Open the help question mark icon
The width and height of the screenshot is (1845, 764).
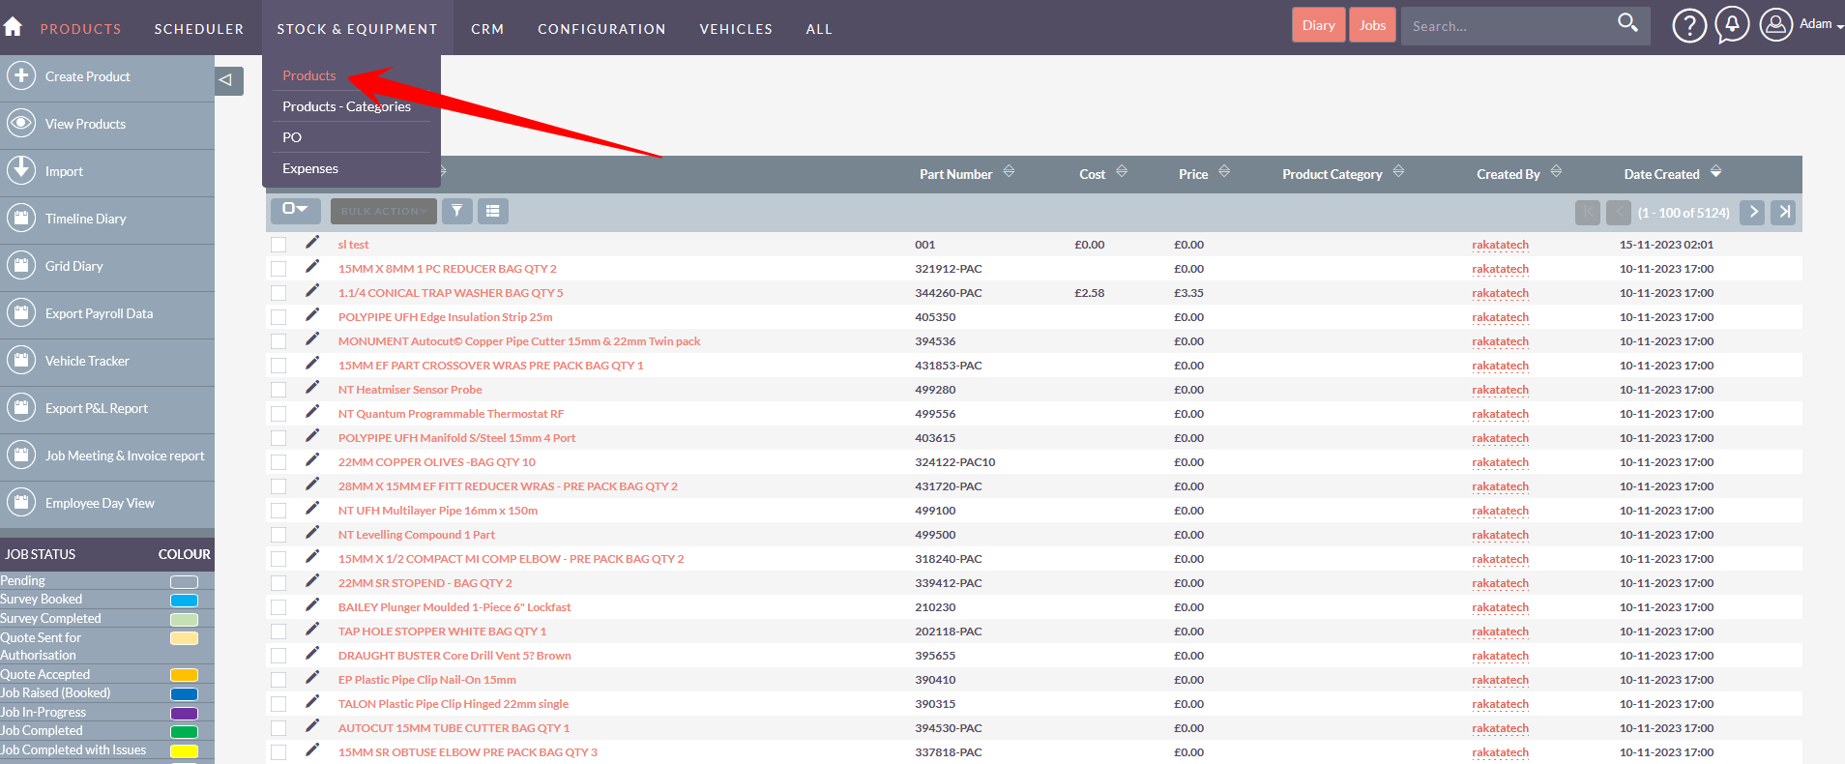pyautogui.click(x=1689, y=26)
